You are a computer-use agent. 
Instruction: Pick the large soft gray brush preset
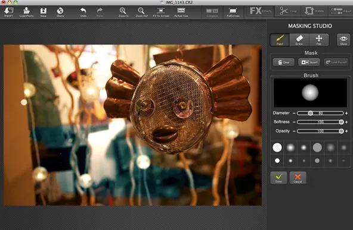(x=330, y=147)
